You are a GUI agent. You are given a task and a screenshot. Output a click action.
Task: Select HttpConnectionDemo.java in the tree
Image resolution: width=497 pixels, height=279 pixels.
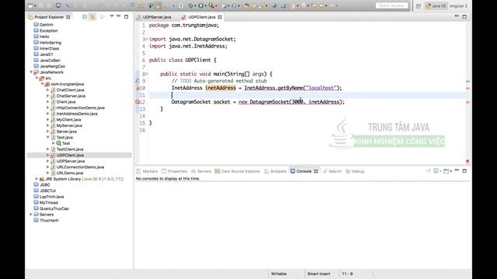point(81,108)
